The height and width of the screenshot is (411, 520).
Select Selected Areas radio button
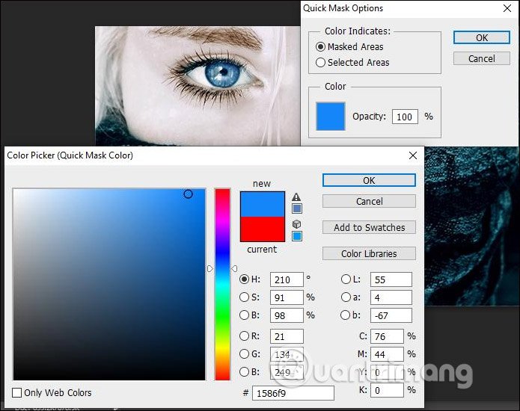[320, 63]
